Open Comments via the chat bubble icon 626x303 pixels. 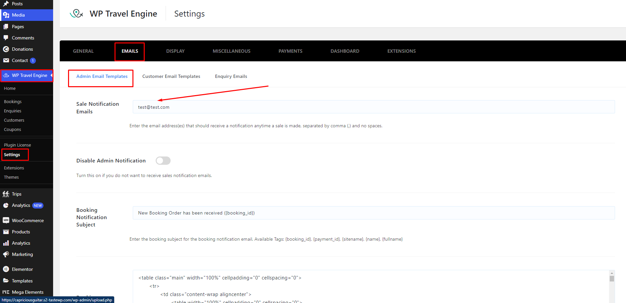tap(6, 38)
